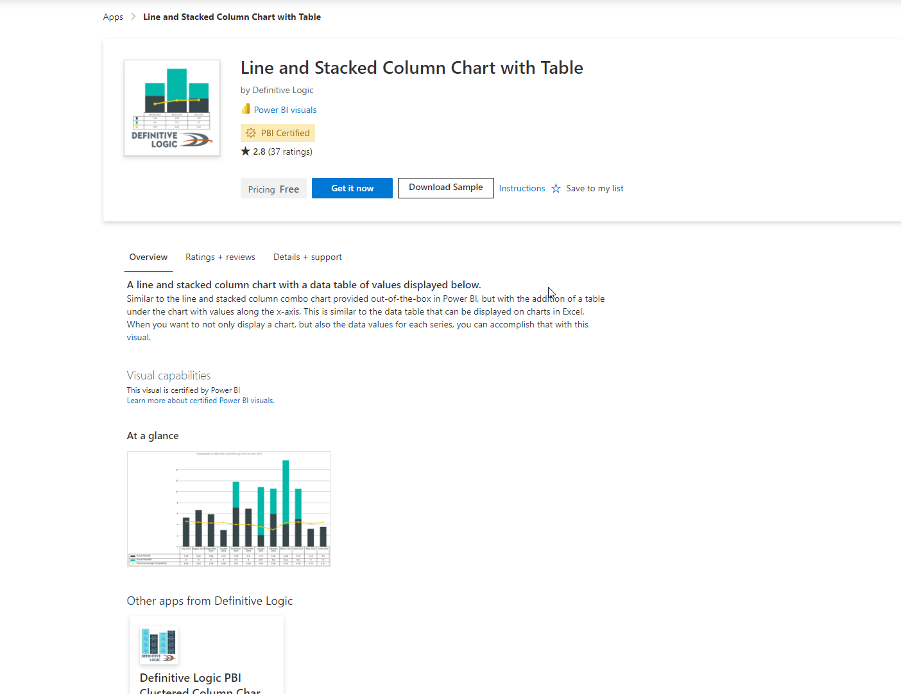The width and height of the screenshot is (901, 694).
Task: Click the Definitive Logic PBI Clustered Column card icon
Action: tap(159, 645)
